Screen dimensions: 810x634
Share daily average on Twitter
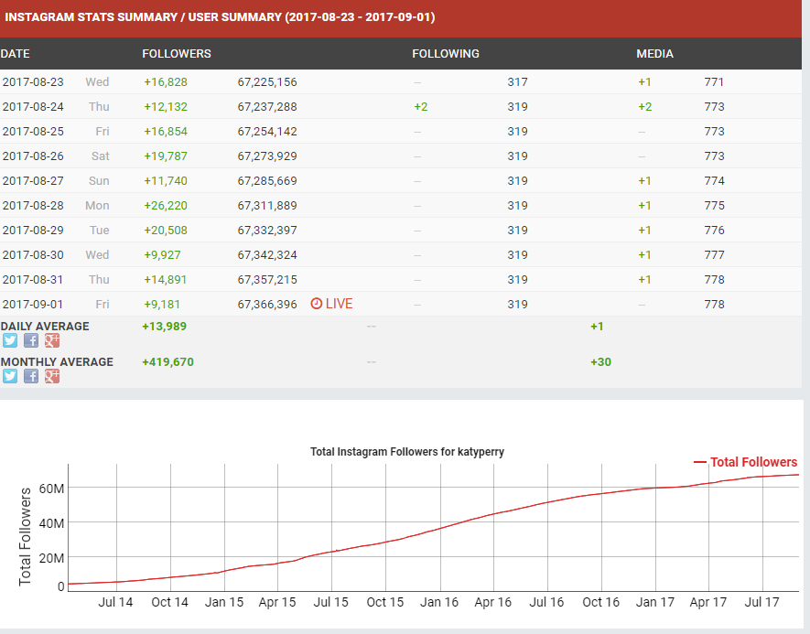click(x=10, y=340)
